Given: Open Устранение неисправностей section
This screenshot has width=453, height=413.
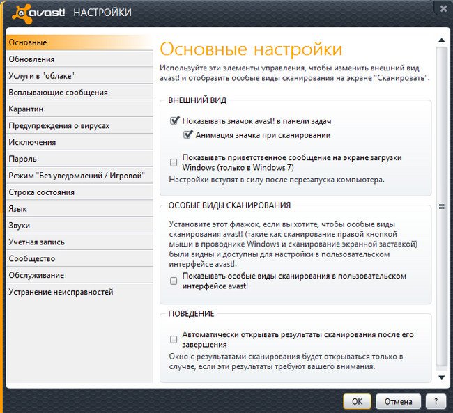Looking at the screenshot, I should click(79, 292).
